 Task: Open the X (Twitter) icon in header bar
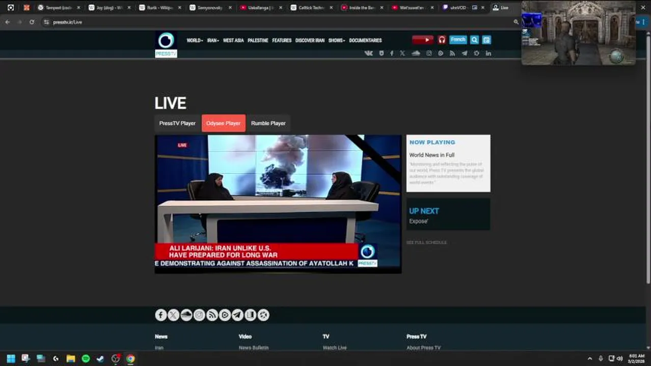(402, 53)
